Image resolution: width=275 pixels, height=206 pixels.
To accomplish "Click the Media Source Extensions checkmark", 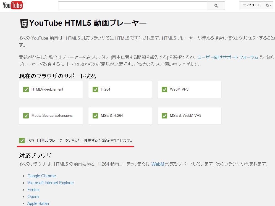I will coord(26,116).
